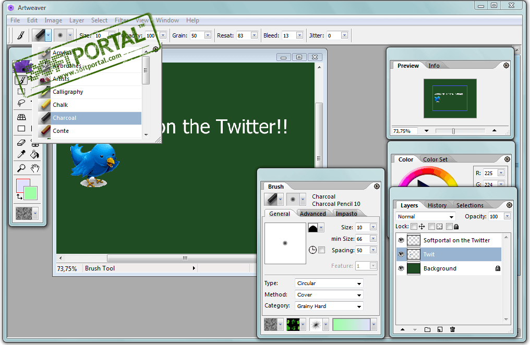Swap foreground and background colors arrow
This screenshot has width=530, height=345.
tap(19, 196)
